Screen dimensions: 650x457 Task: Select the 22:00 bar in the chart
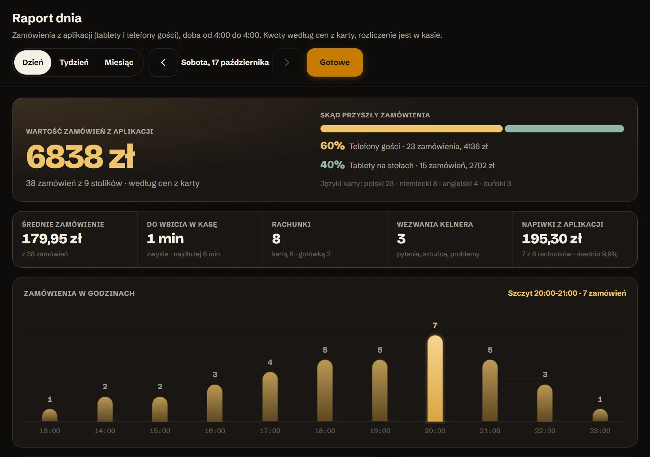(x=545, y=403)
